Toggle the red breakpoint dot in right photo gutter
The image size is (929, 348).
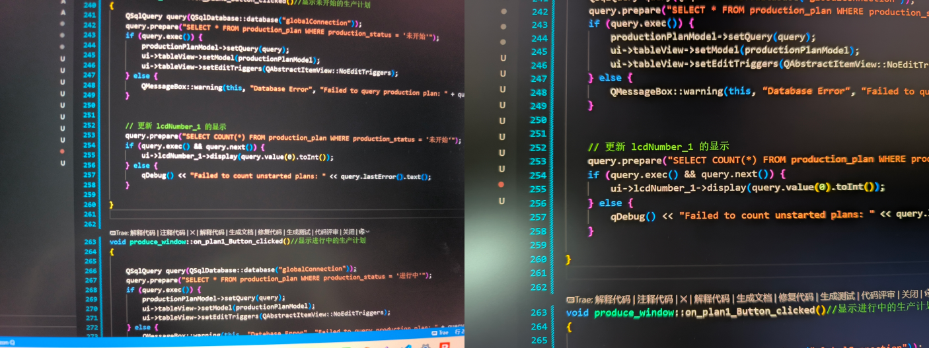tap(502, 184)
